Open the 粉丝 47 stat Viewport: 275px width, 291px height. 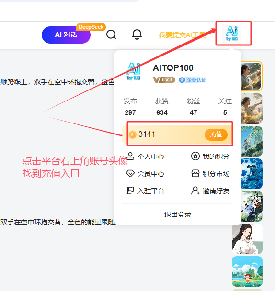point(194,107)
